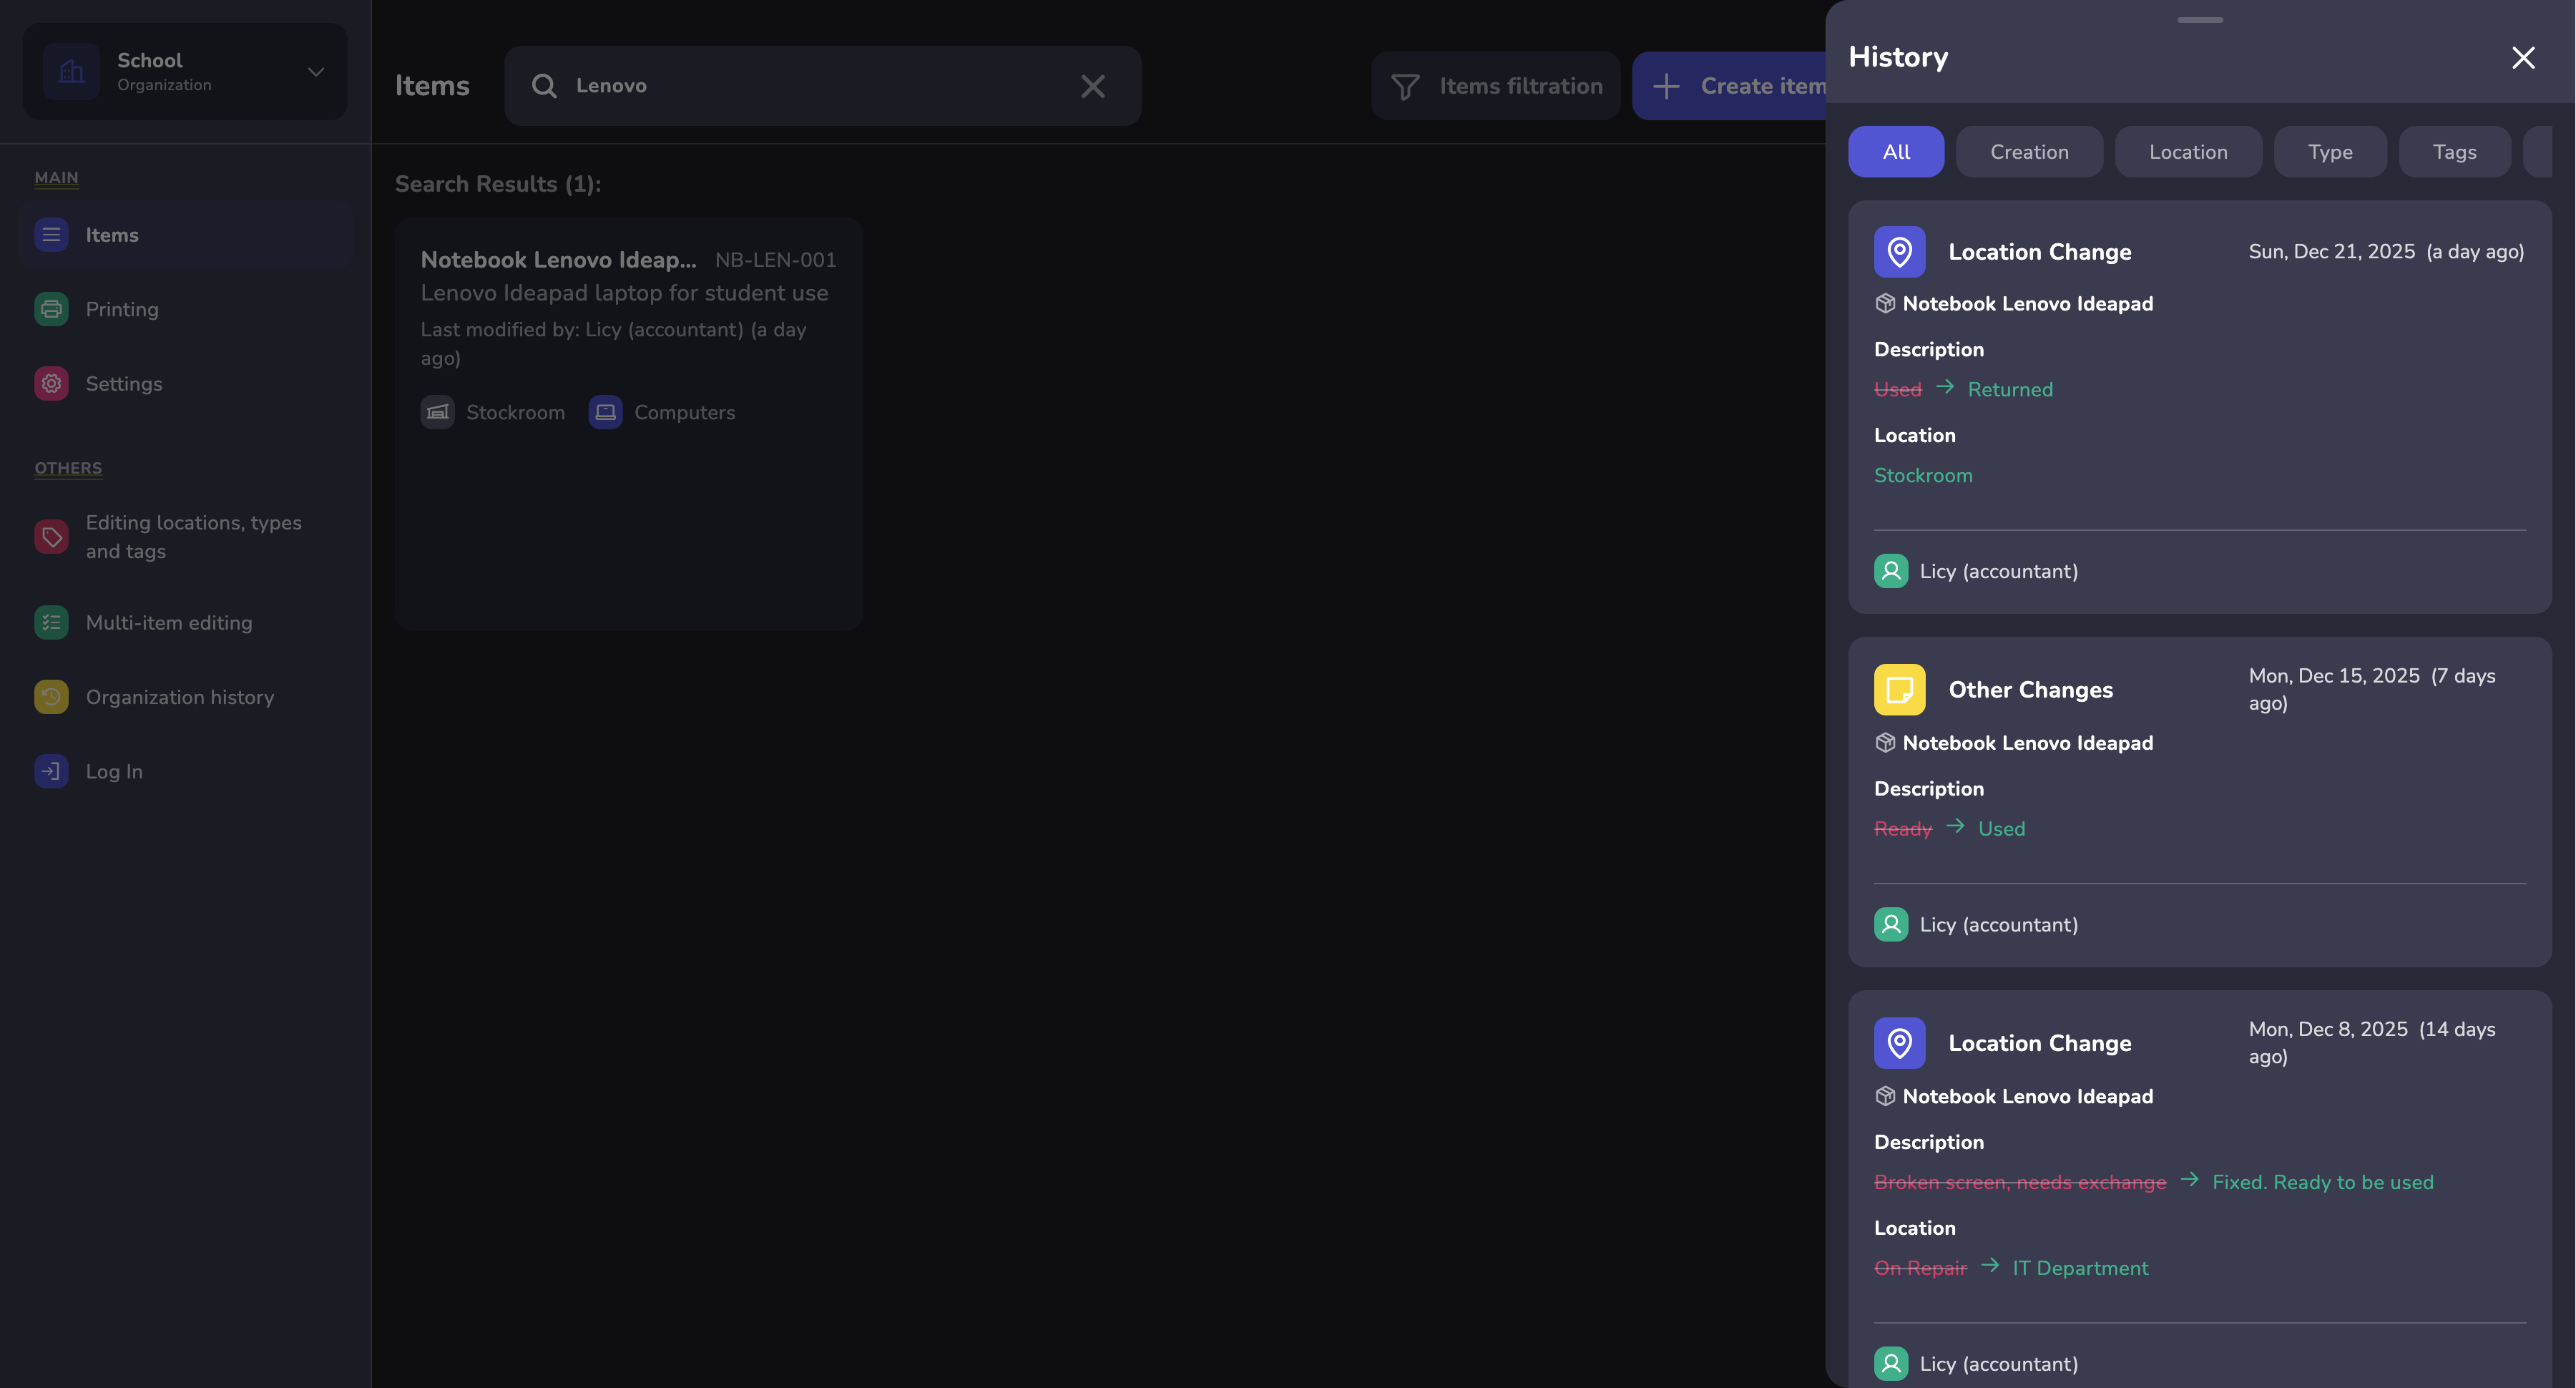This screenshot has height=1388, width=2576.
Task: Filter history by Type
Action: pyautogui.click(x=2331, y=151)
